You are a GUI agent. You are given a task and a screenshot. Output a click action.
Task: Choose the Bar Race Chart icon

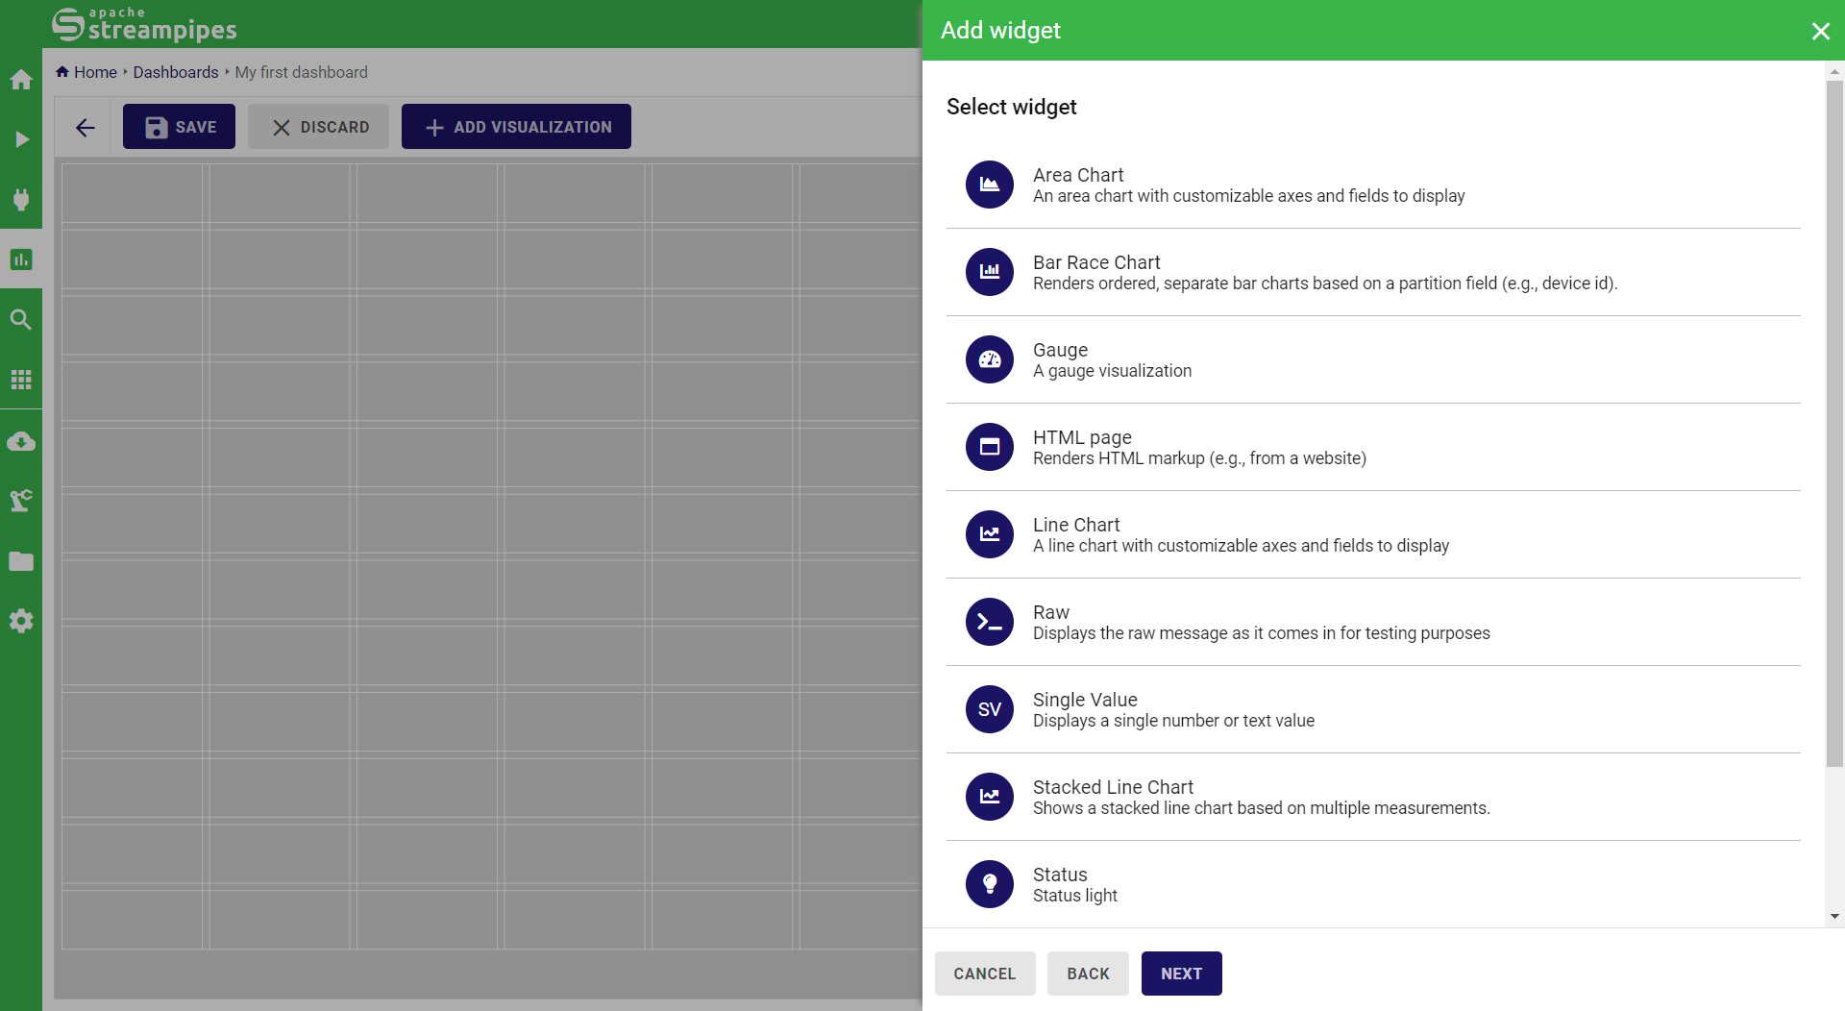coord(989,272)
